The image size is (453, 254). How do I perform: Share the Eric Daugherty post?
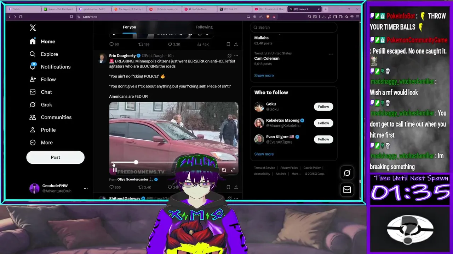coord(236,187)
